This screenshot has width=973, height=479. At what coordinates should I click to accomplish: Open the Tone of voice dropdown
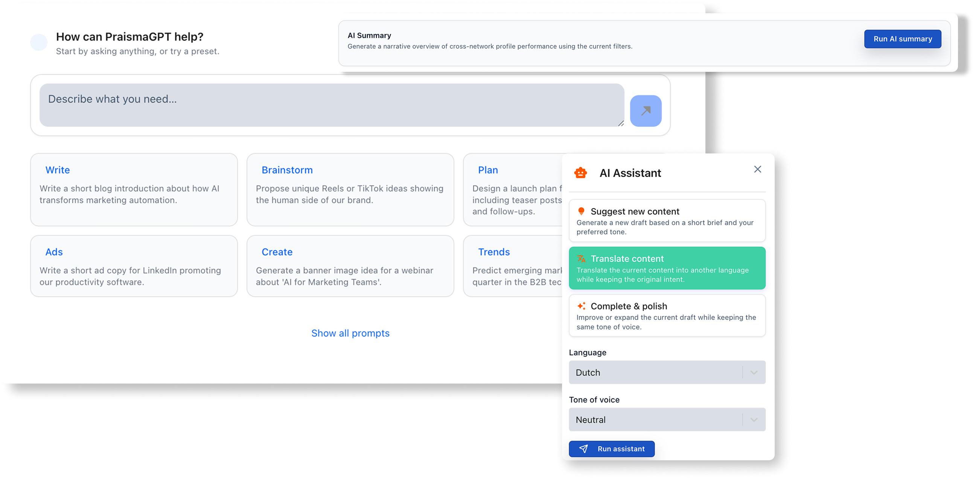667,420
